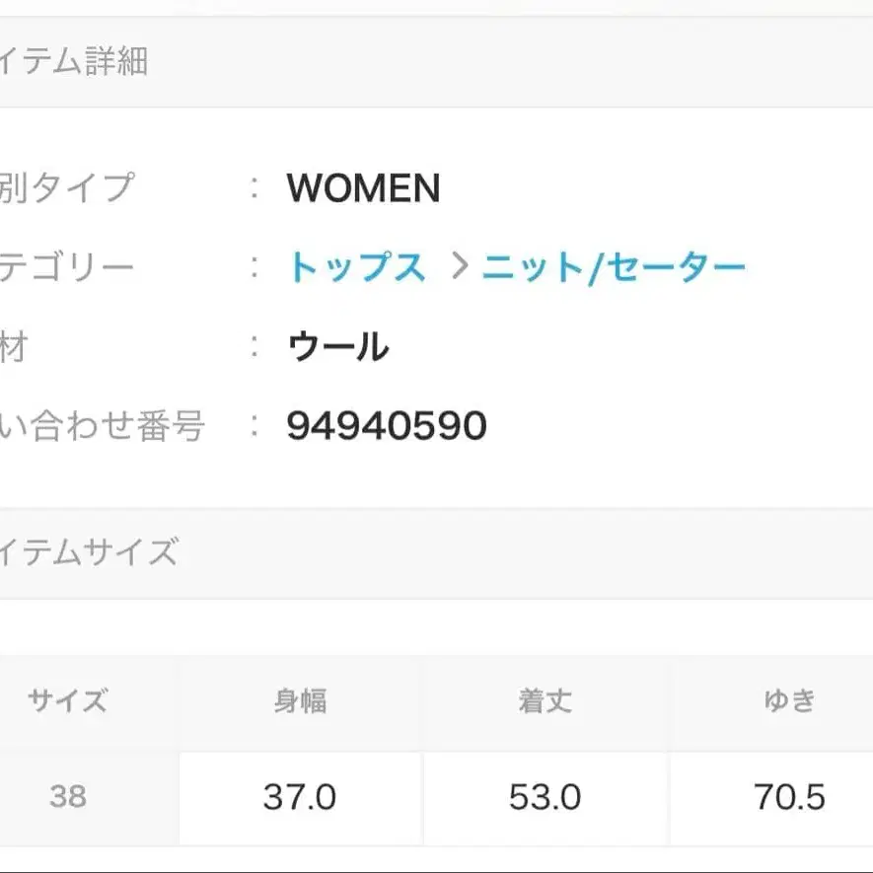The image size is (873, 873).
Task: Click the 37.0 body width cell
Action: click(x=300, y=798)
